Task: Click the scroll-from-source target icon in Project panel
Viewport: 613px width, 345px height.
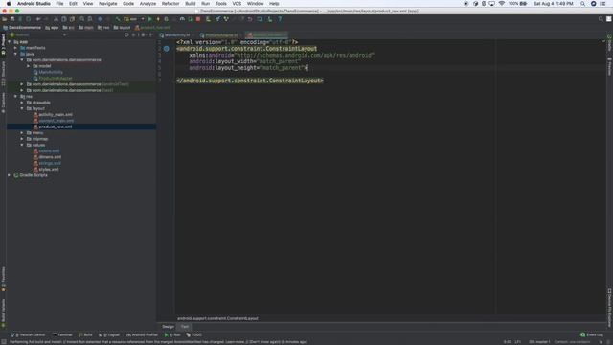Action: (126, 34)
